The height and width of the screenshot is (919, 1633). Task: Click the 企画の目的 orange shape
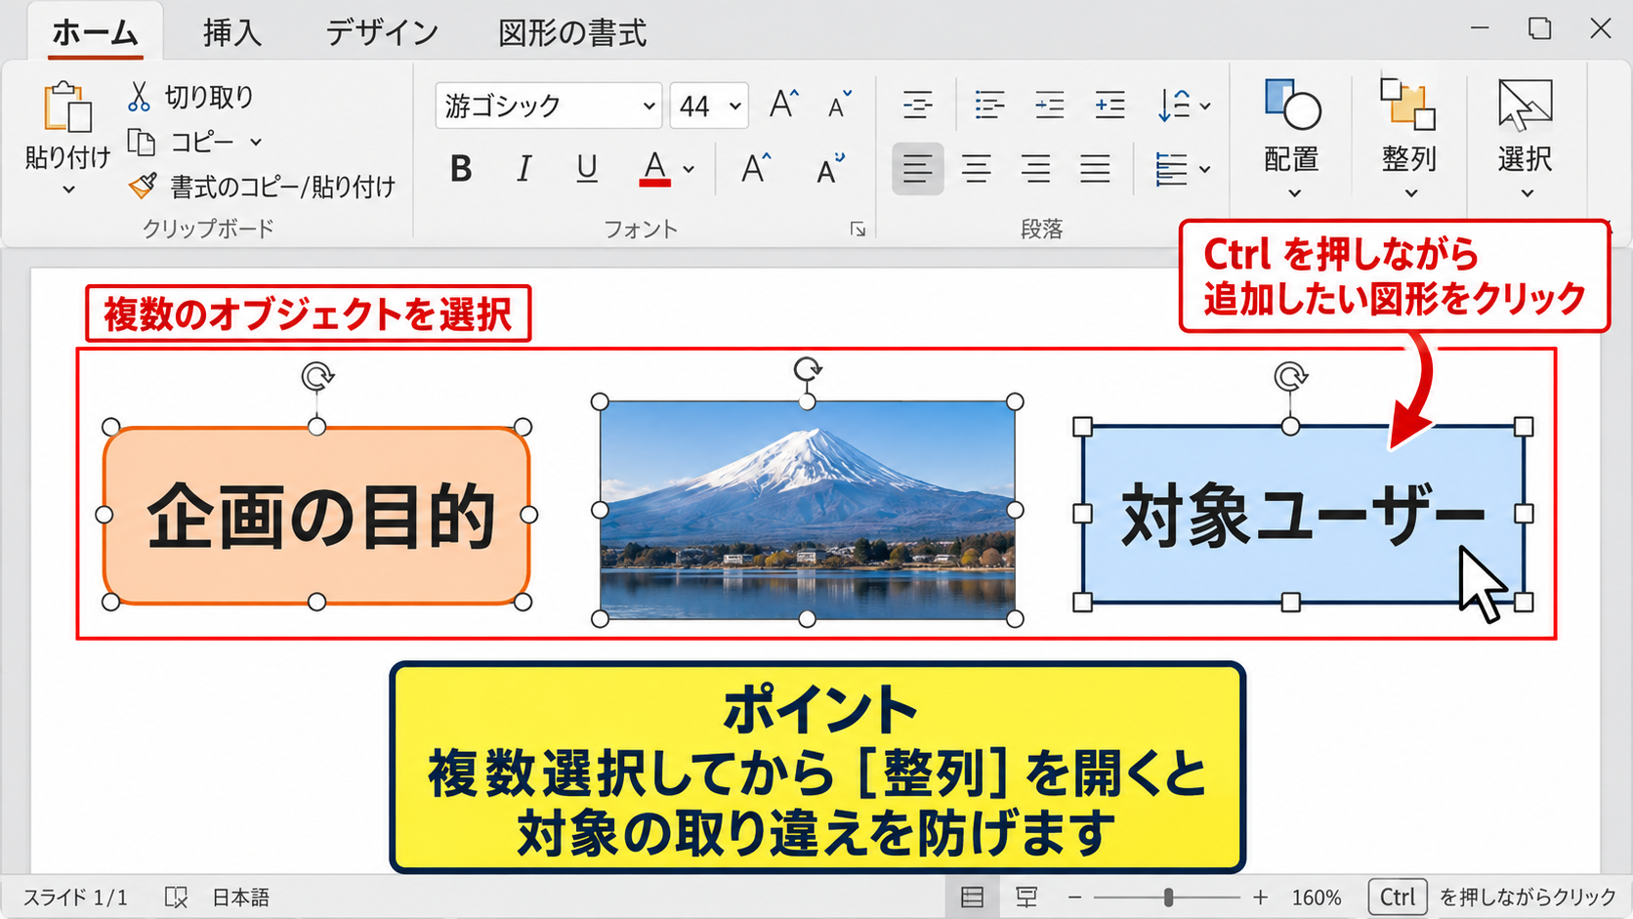tap(316, 515)
